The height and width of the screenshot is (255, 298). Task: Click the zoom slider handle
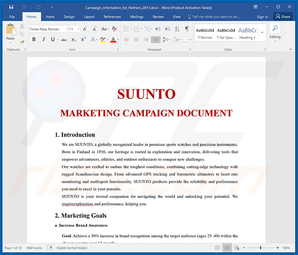tap(261, 247)
